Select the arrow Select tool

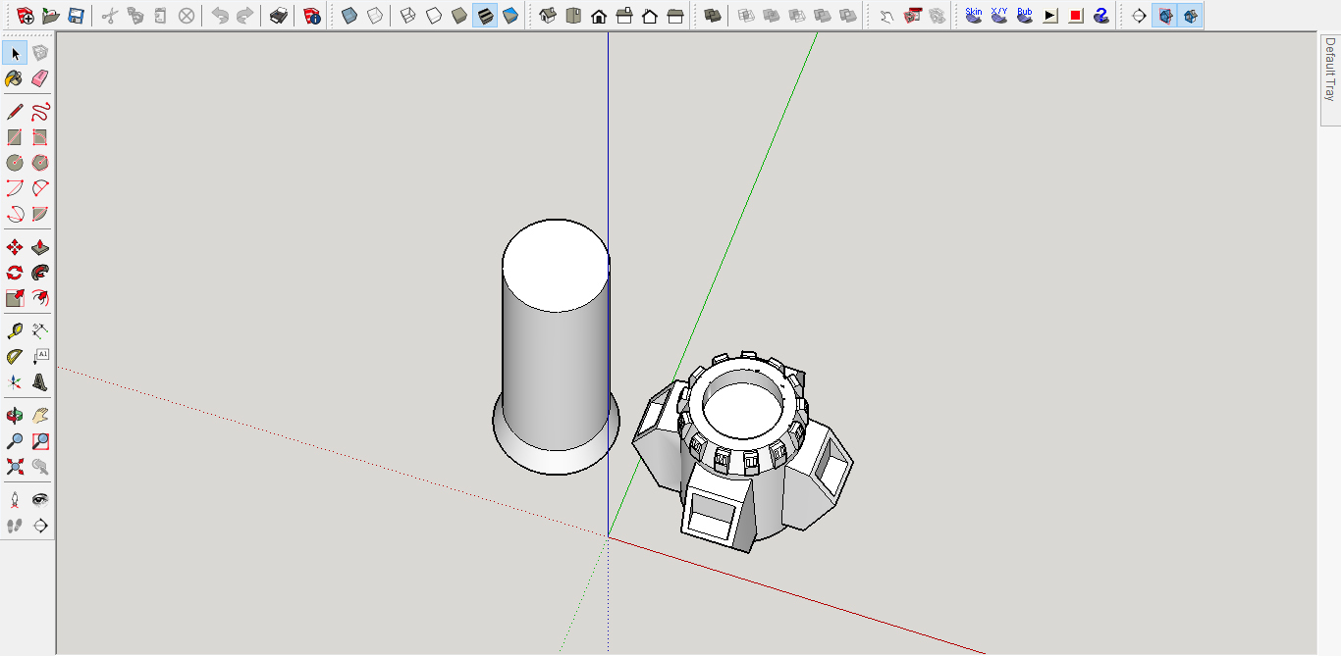point(15,53)
